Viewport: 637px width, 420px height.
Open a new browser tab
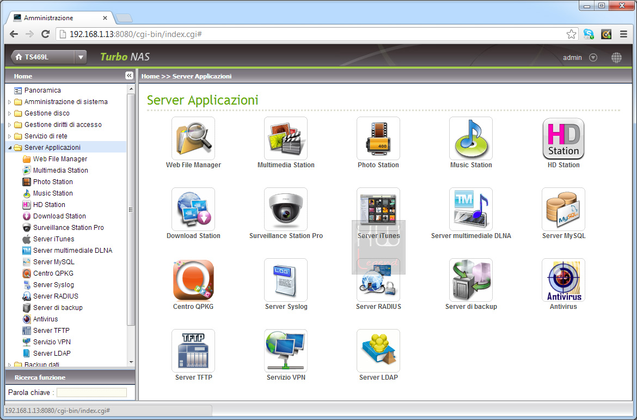124,18
